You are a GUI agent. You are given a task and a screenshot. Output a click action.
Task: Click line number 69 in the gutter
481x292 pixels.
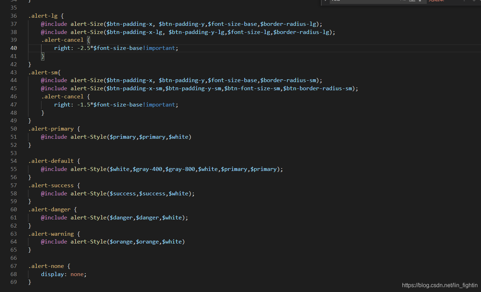[13, 282]
